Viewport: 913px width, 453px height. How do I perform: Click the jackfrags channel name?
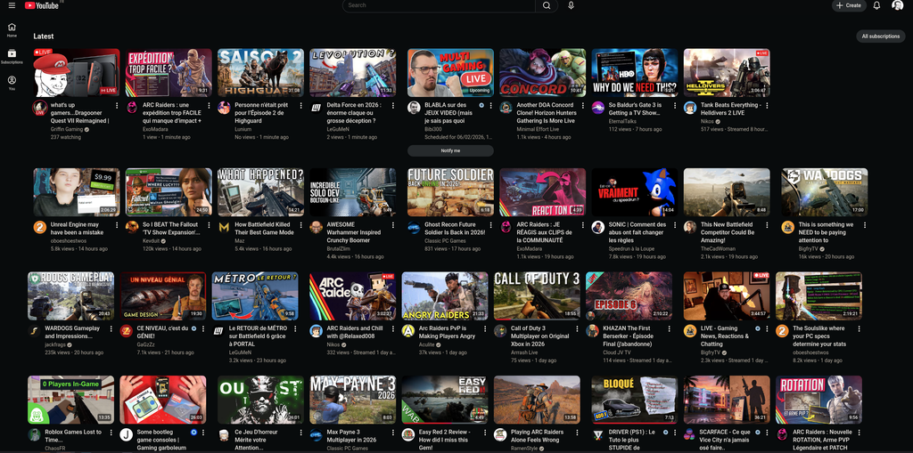coord(56,344)
